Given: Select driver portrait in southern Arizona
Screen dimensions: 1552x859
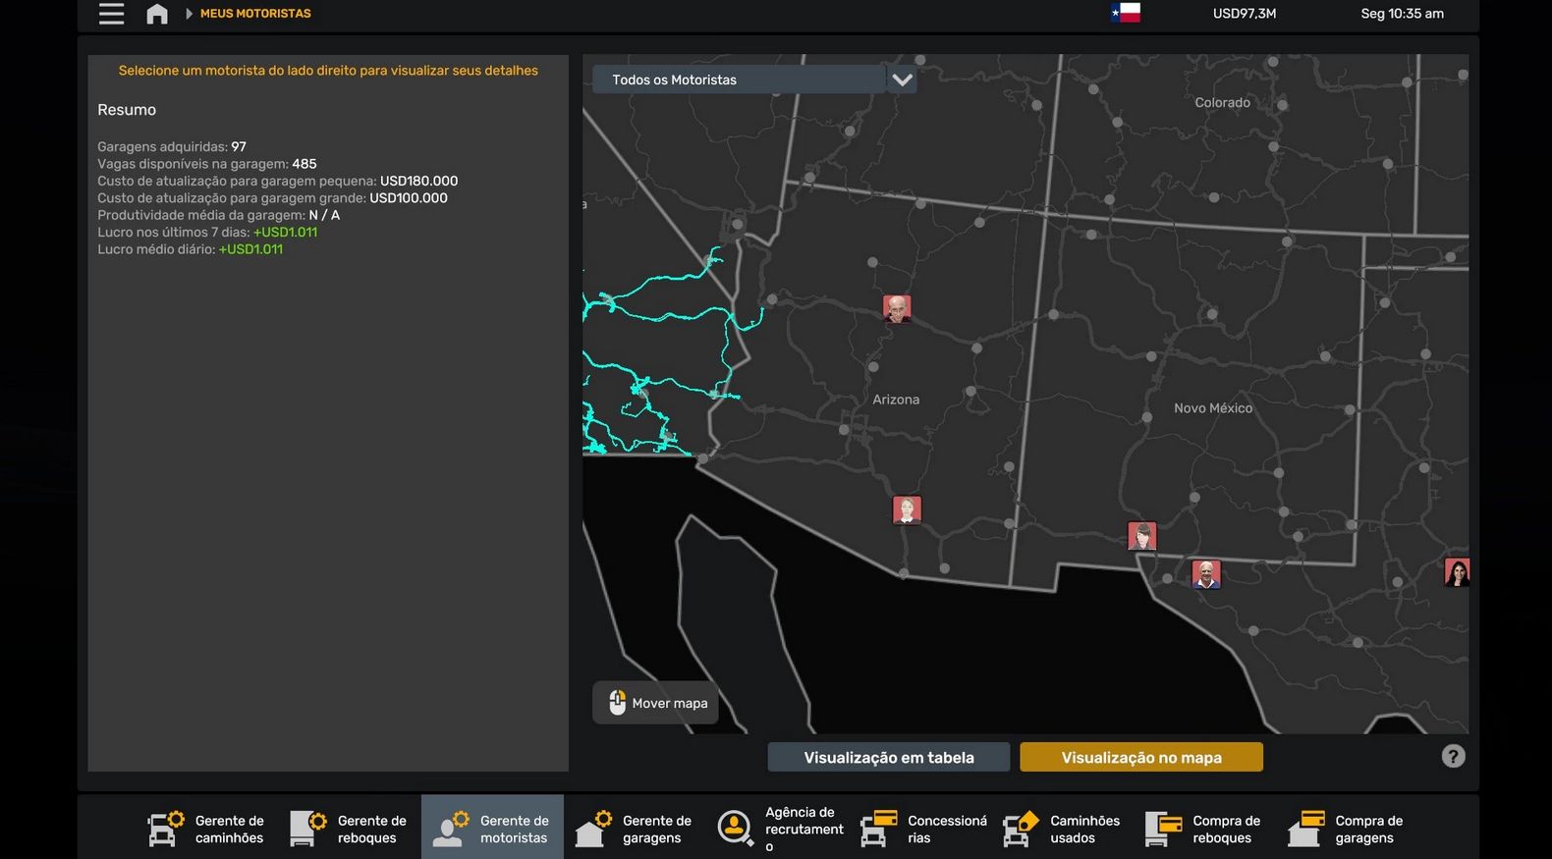Looking at the screenshot, I should click(x=906, y=510).
